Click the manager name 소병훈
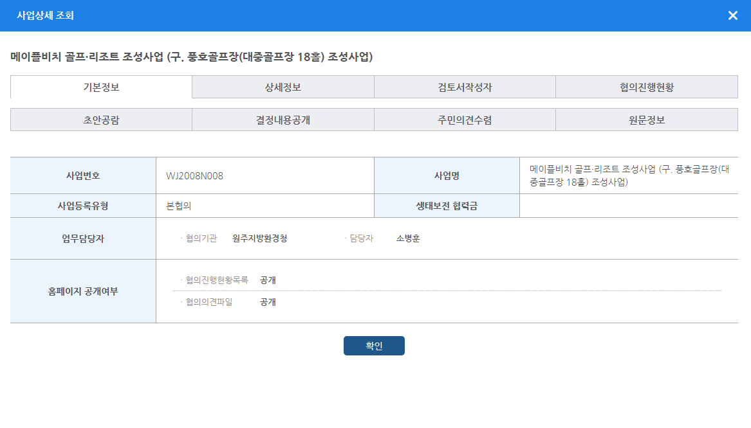 [408, 238]
